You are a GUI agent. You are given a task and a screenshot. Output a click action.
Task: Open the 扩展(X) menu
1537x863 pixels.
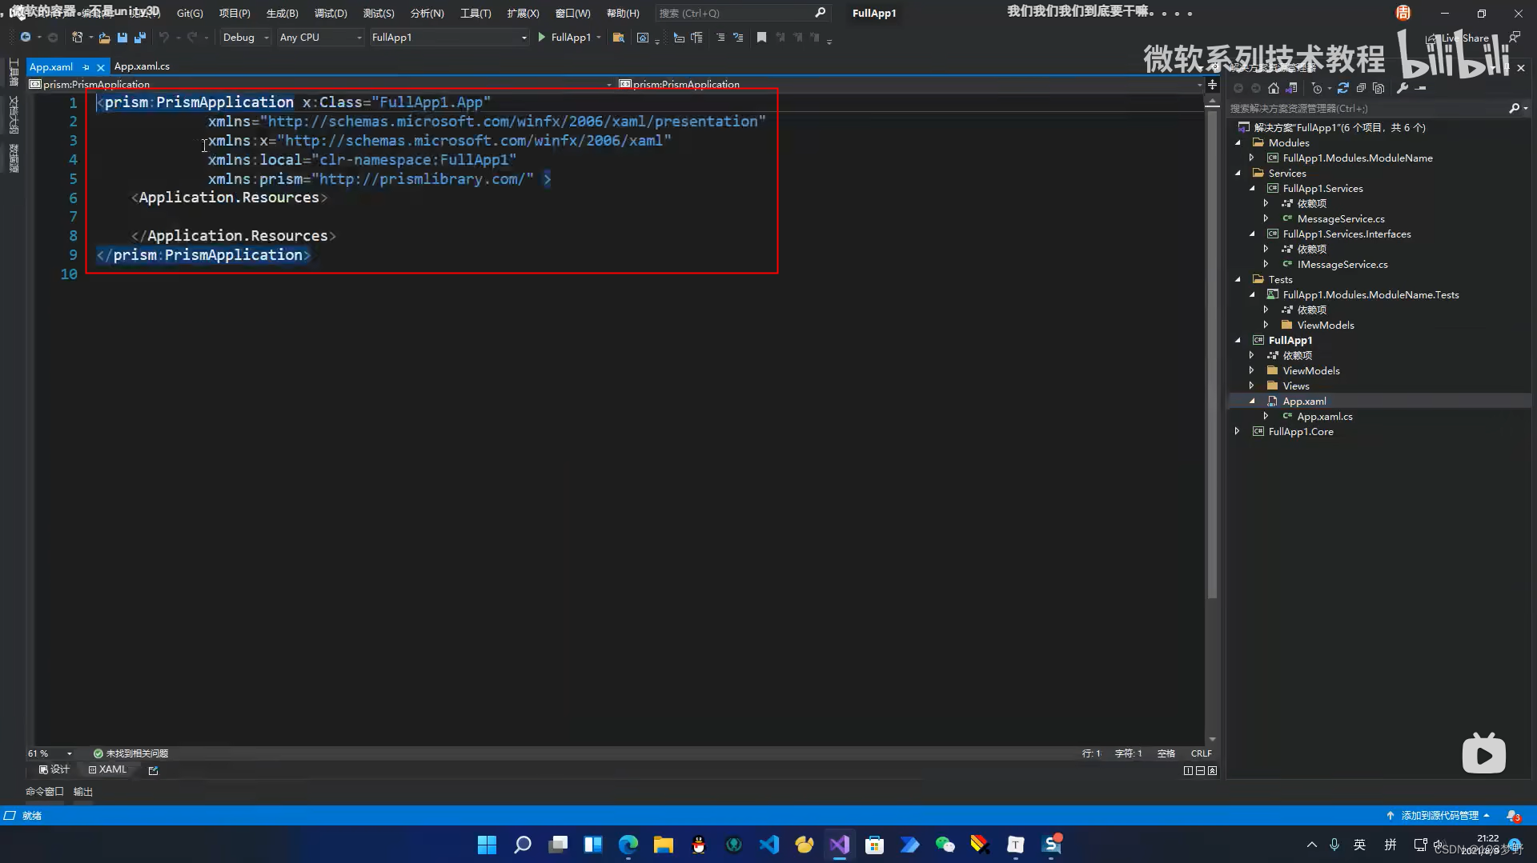pyautogui.click(x=523, y=14)
